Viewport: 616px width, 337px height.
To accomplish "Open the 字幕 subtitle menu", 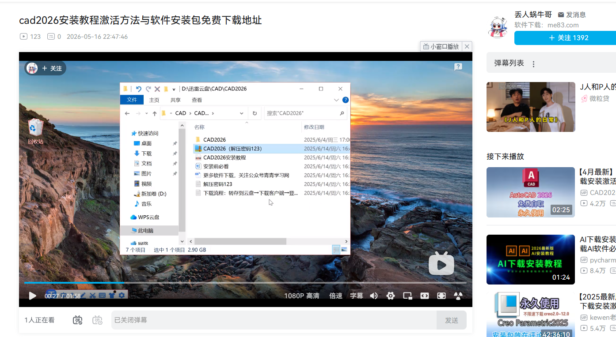I will click(357, 296).
